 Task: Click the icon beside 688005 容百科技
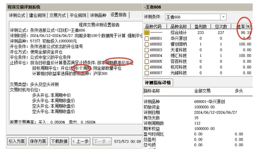[147, 61]
